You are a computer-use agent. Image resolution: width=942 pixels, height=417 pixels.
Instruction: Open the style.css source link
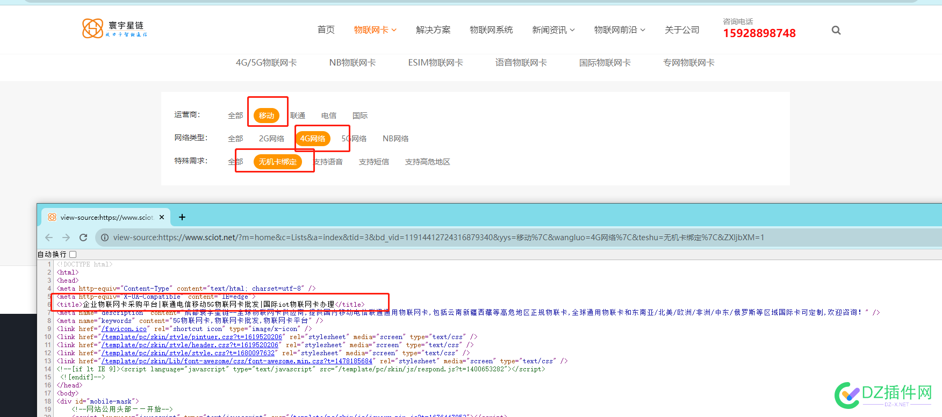(188, 353)
